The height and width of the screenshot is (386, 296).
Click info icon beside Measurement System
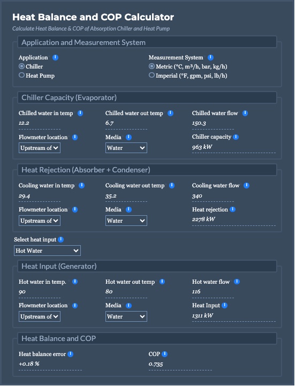[210, 58]
